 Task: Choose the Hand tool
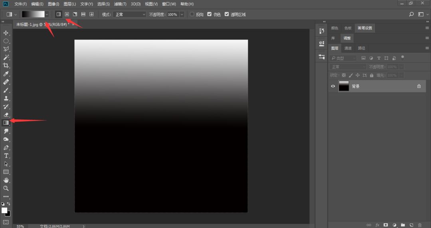tap(6, 180)
